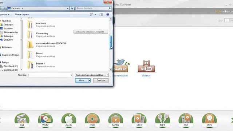The height and width of the screenshot is (131, 233).
Task: Select the 3GP output format icon
Action: point(186,120)
